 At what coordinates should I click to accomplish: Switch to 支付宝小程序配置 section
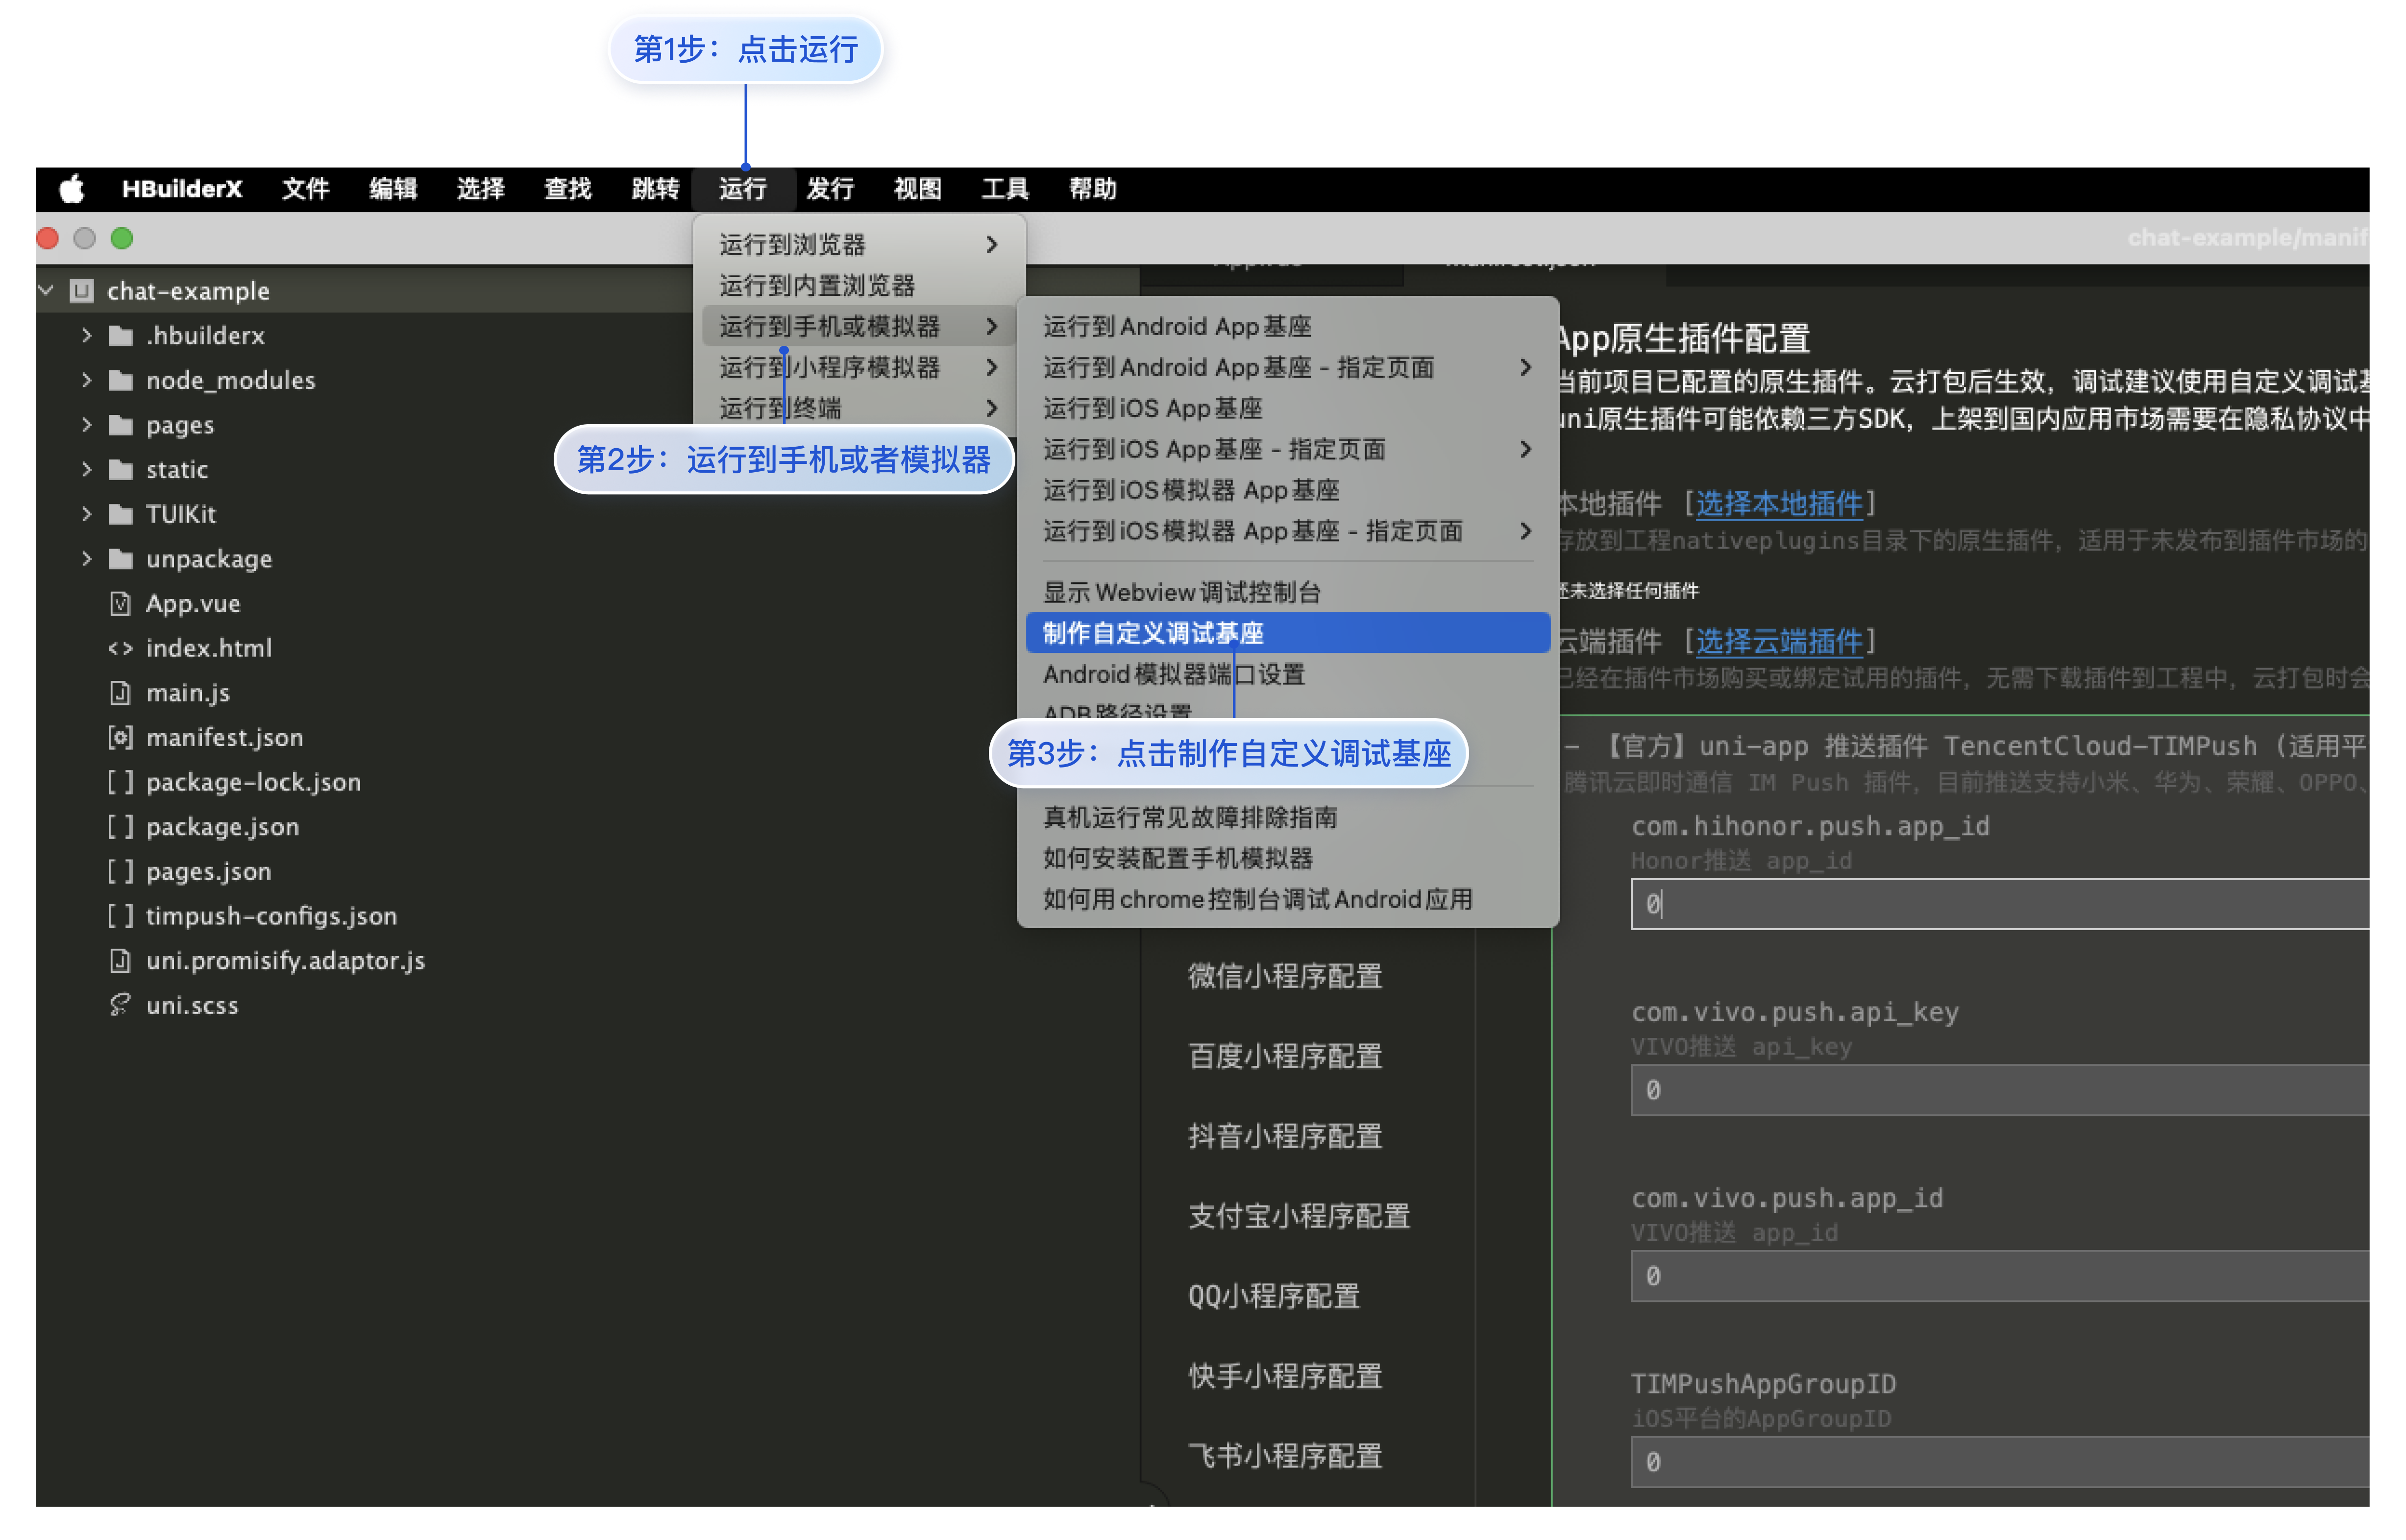pos(1299,1216)
